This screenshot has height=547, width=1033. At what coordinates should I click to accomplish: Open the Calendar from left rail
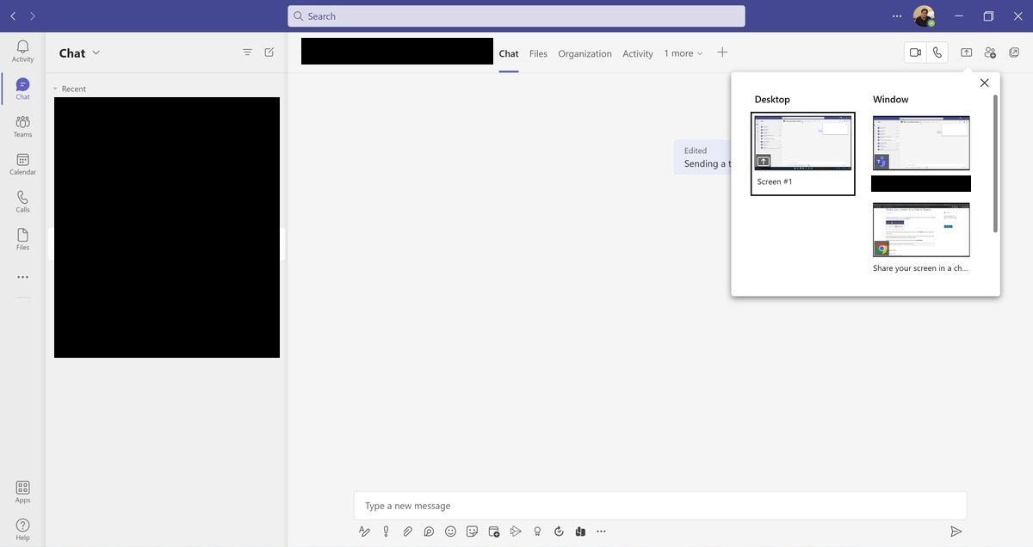[22, 164]
